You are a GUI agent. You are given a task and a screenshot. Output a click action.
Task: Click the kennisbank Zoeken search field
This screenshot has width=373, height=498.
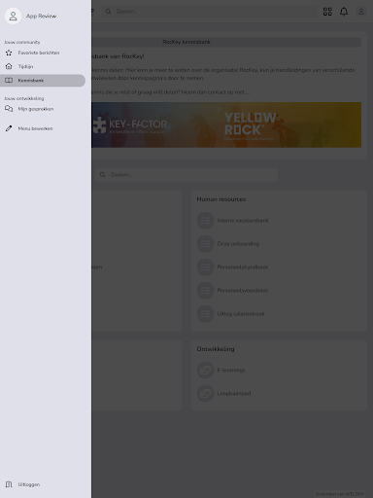(186, 175)
